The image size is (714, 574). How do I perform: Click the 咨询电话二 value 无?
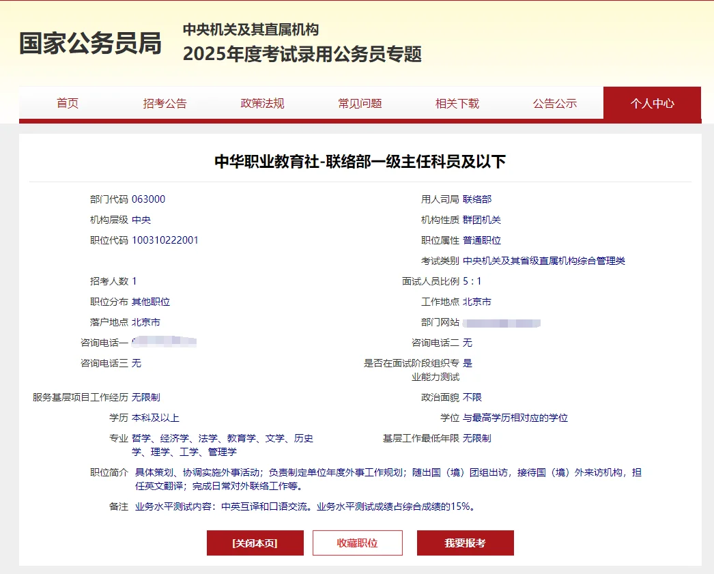click(467, 343)
